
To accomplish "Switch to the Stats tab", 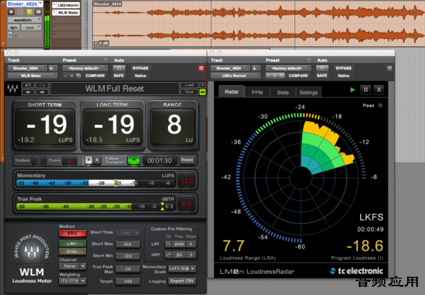I will click(283, 92).
